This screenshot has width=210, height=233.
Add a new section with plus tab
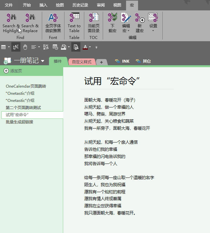[x=101, y=62]
